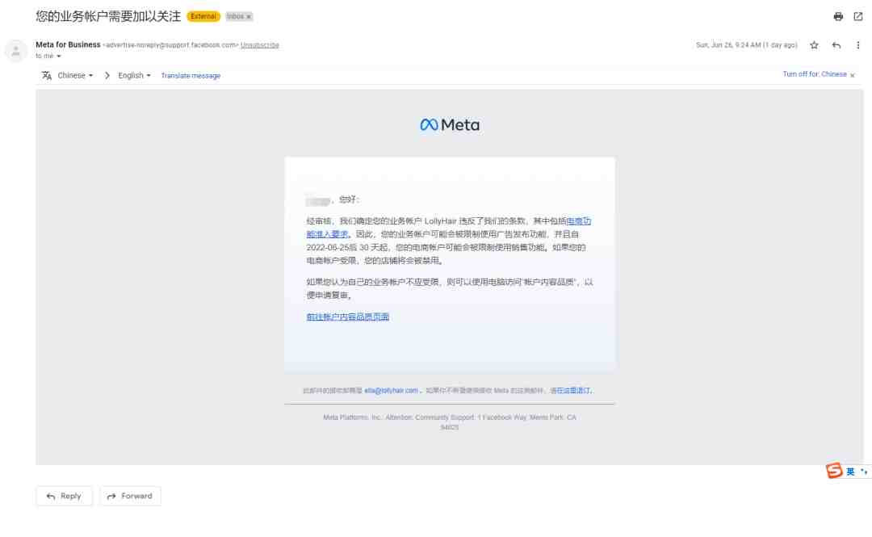Open the English target language dropdown

click(x=134, y=76)
